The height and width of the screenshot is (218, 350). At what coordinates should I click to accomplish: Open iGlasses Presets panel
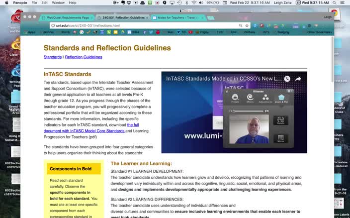coord(235,99)
